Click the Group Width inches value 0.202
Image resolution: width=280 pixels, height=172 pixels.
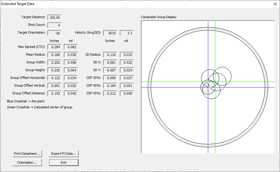pos(55,62)
